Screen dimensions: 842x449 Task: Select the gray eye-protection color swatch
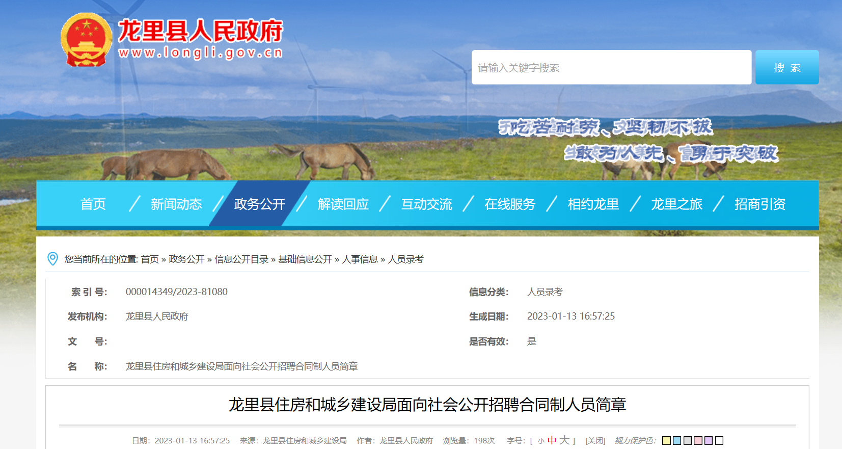687,440
